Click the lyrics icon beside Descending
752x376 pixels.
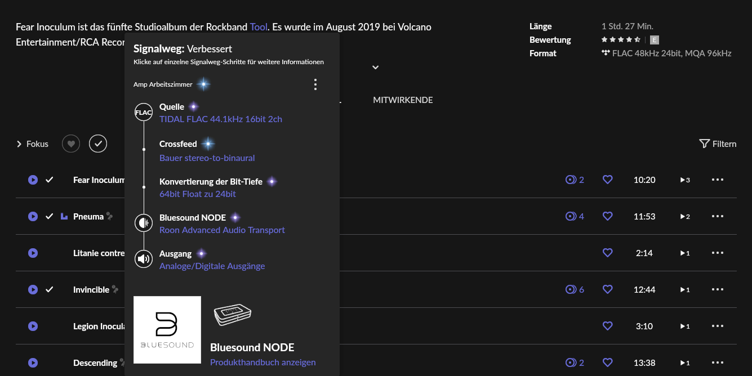tap(123, 362)
